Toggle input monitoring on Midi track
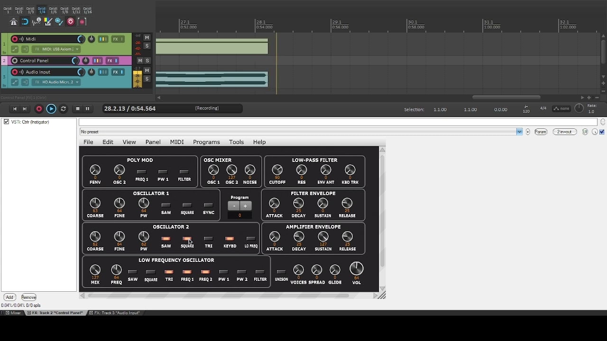 (x=21, y=39)
